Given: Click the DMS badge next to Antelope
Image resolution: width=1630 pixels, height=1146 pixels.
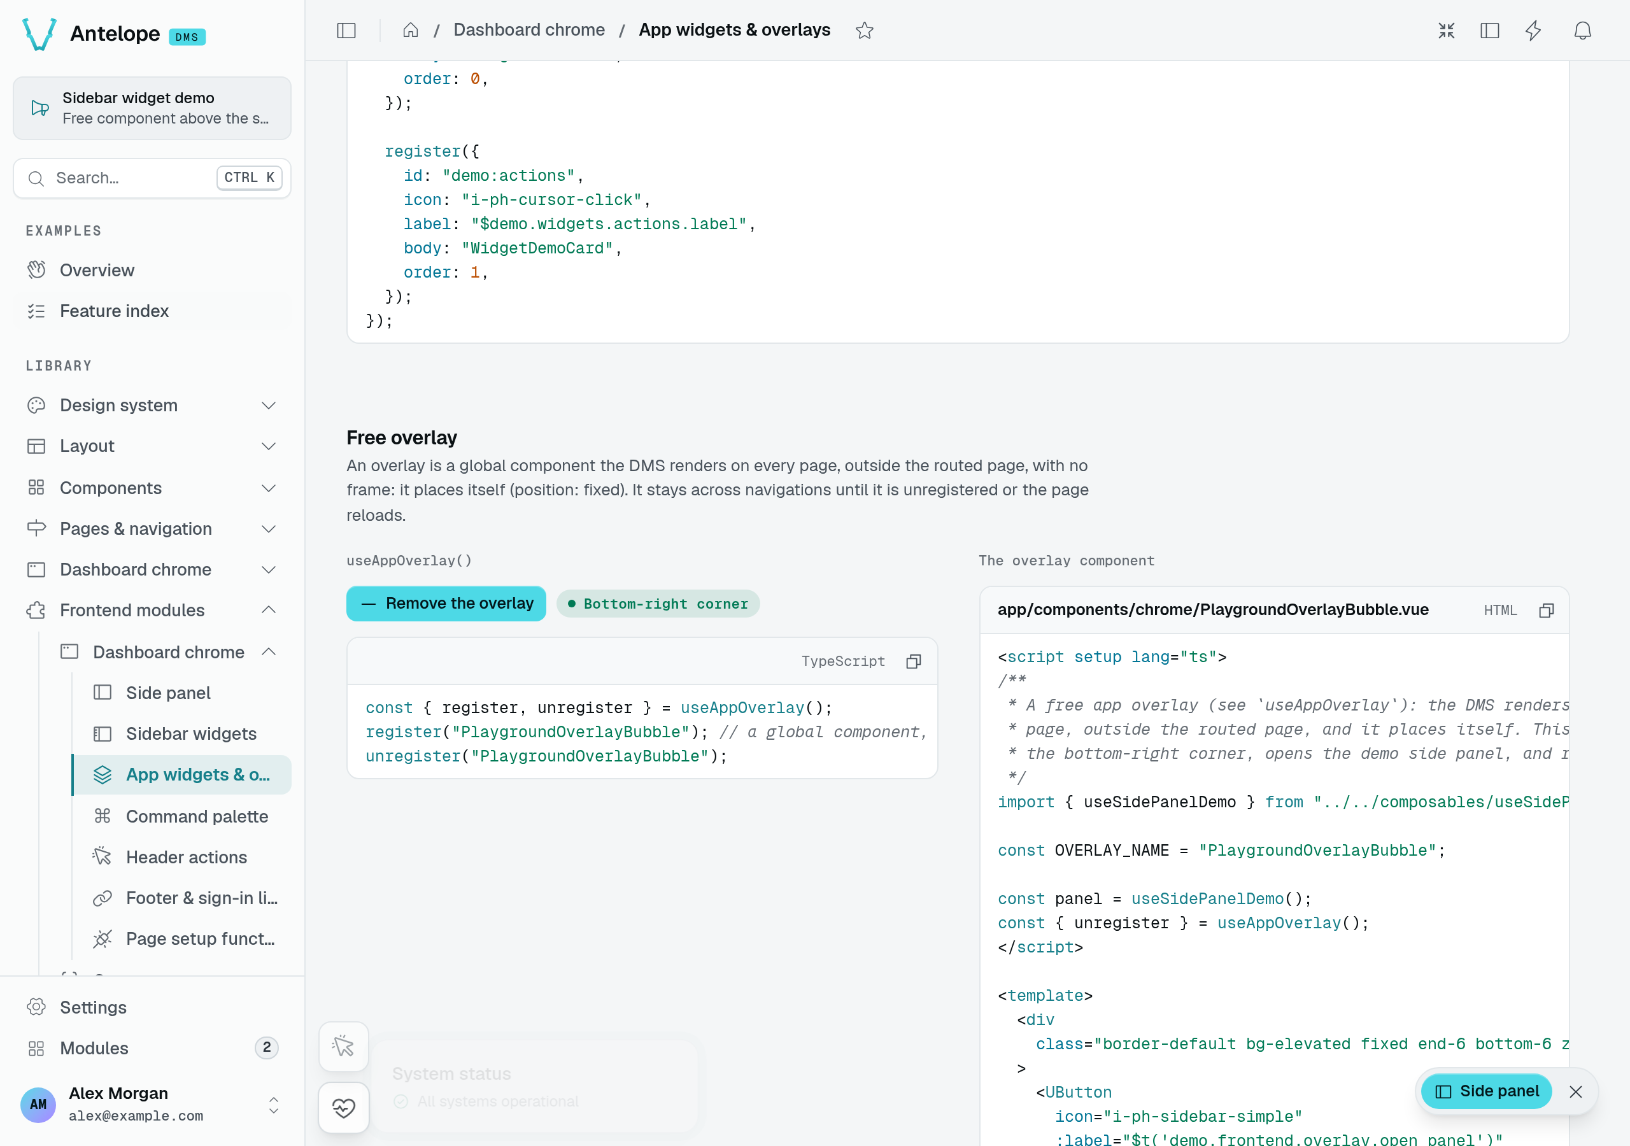Looking at the screenshot, I should (187, 37).
